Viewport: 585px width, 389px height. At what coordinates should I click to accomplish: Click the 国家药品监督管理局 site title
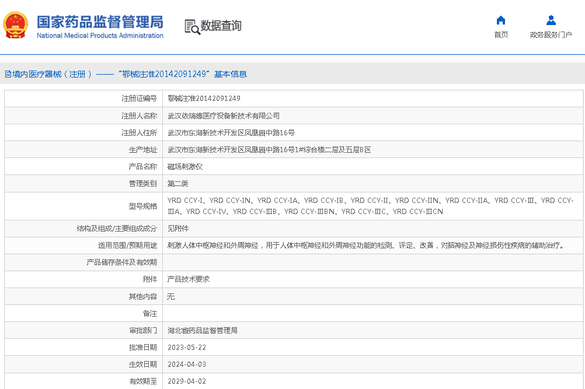point(100,22)
